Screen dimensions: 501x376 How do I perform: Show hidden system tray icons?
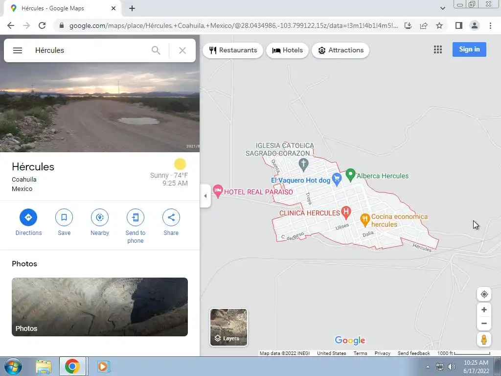pyautogui.click(x=428, y=367)
